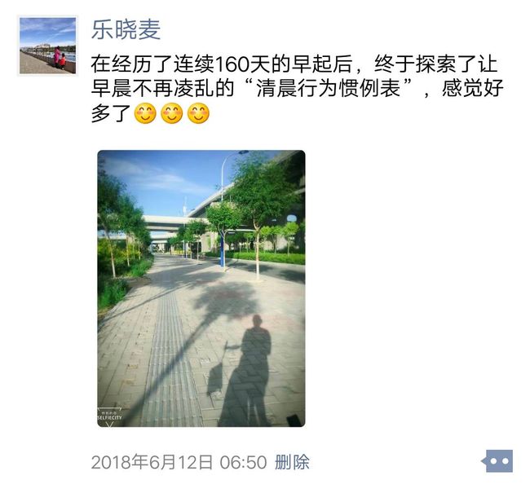
Task: Click the 2018年6月12日 06:50 timestamp
Action: [179, 462]
